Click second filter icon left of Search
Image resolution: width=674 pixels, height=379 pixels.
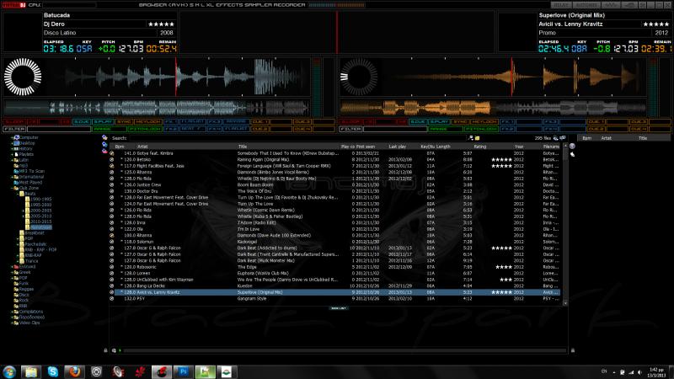pos(104,144)
